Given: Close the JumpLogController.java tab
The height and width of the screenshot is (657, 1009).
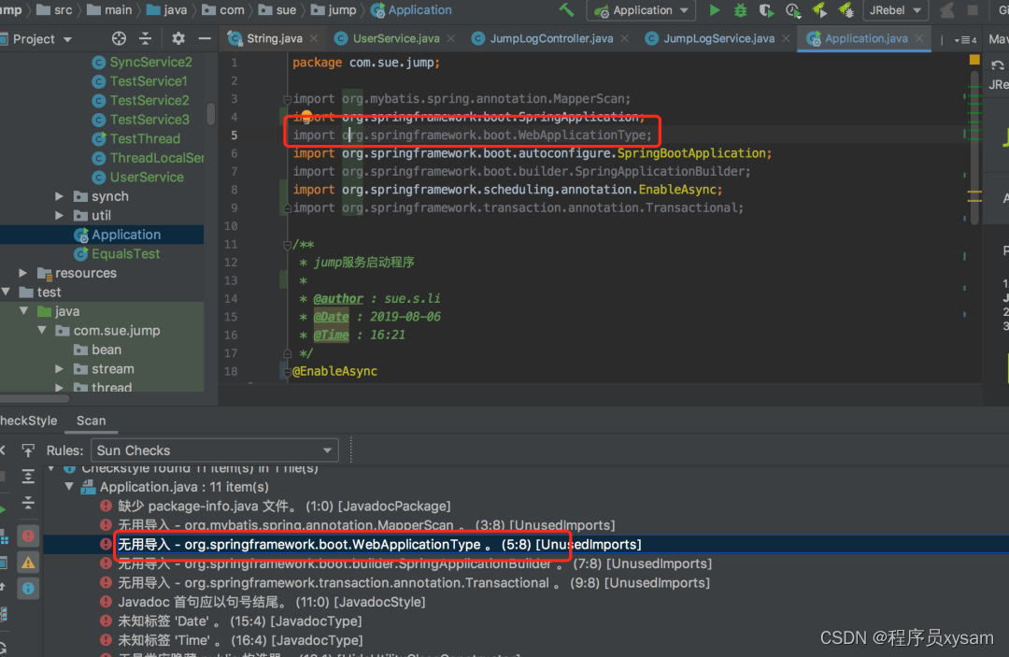Looking at the screenshot, I should point(624,38).
